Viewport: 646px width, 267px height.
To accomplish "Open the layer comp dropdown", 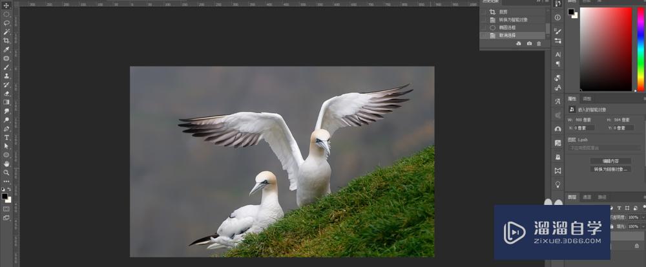I will tap(605, 147).
